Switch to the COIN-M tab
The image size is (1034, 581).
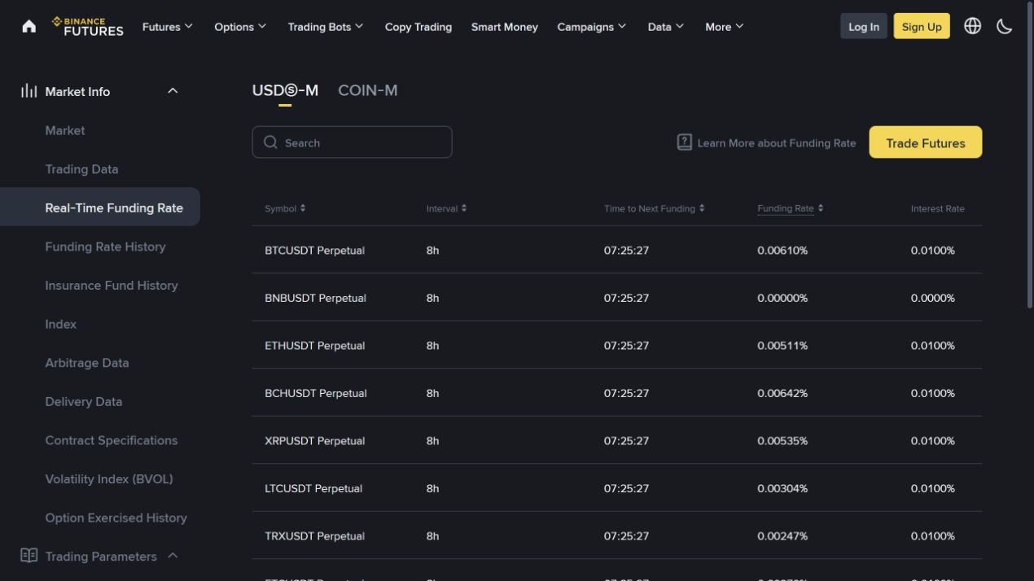tap(368, 90)
